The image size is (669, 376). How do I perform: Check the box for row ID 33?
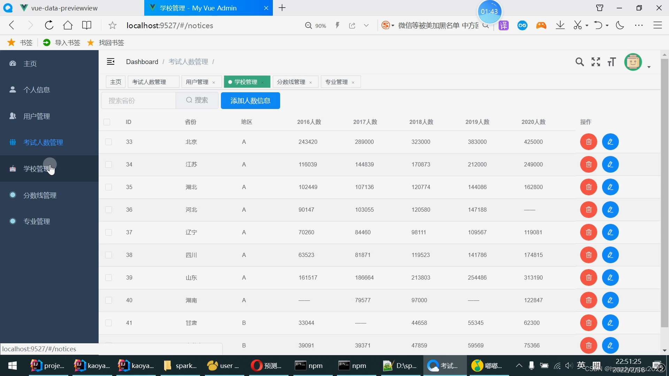pyautogui.click(x=108, y=142)
